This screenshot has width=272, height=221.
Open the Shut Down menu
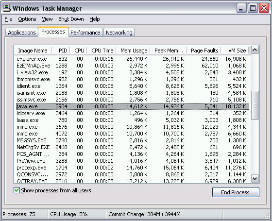point(71,19)
